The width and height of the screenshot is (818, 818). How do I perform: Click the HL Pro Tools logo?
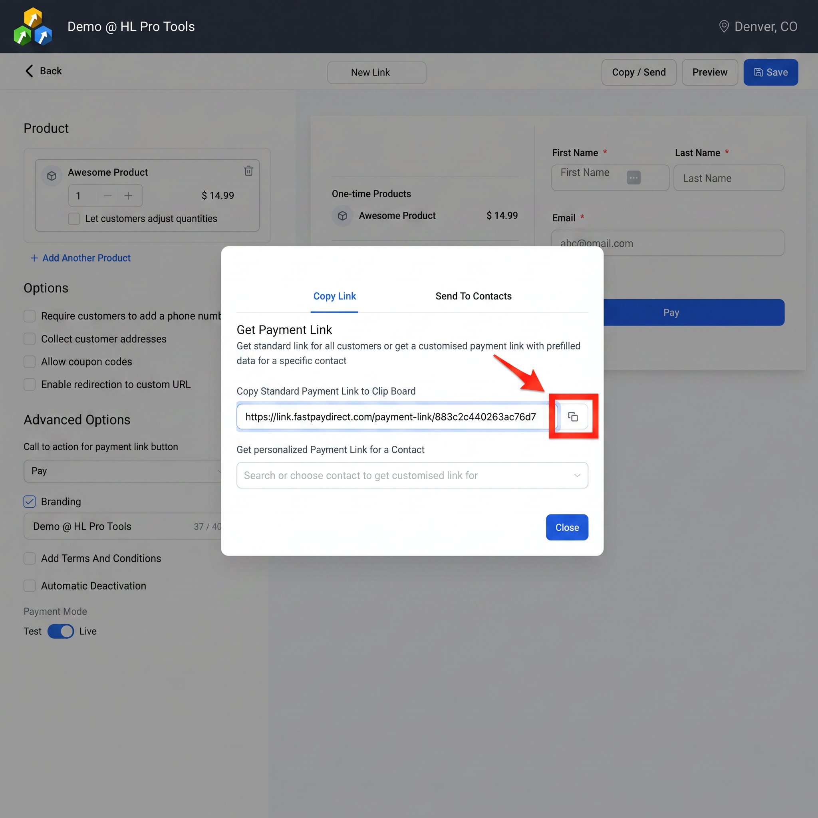(33, 27)
